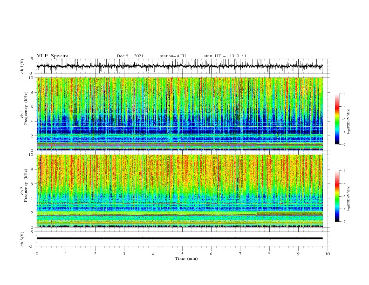Click the "ch.1(V)" waveform axis label

point(22,66)
